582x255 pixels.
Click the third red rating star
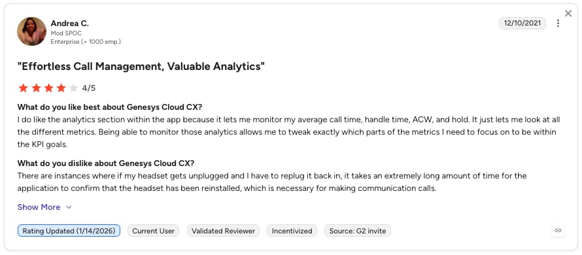(x=48, y=88)
